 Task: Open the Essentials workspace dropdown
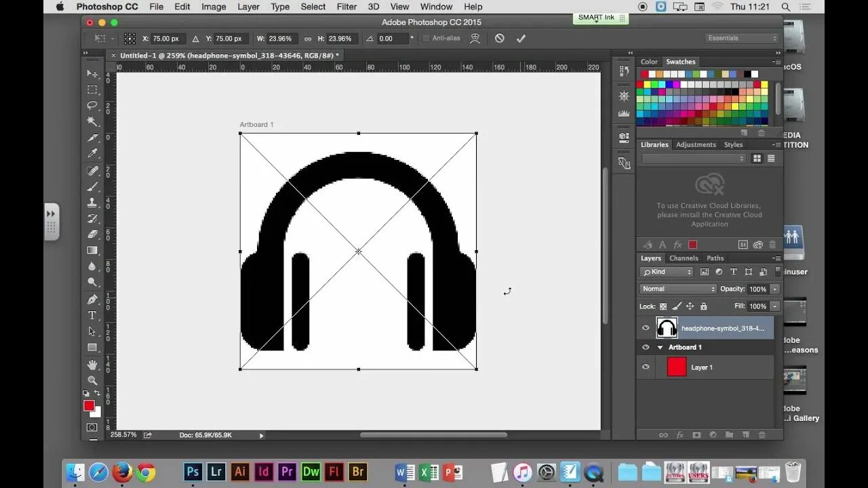click(743, 38)
